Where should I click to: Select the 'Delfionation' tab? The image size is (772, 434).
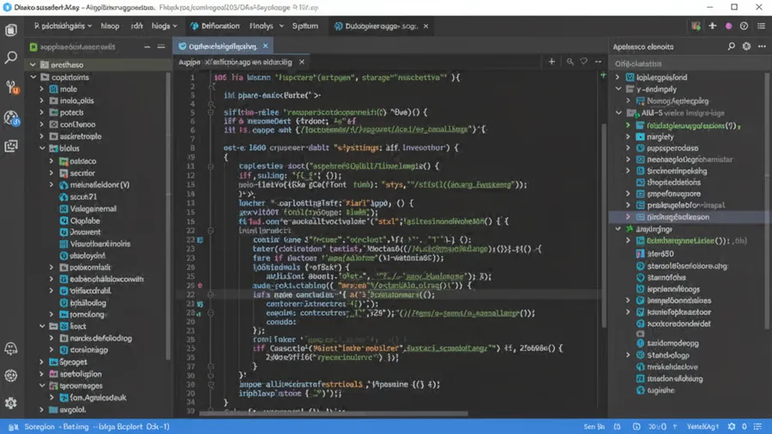coord(215,26)
